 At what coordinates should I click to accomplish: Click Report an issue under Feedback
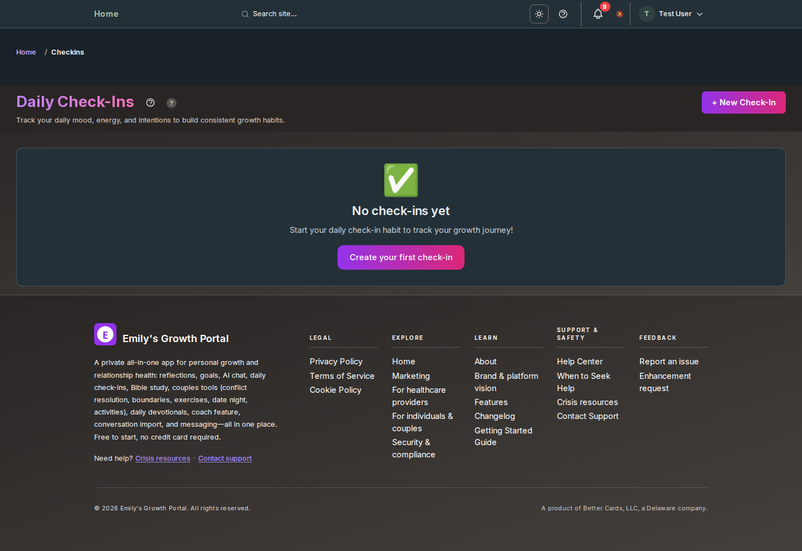668,362
